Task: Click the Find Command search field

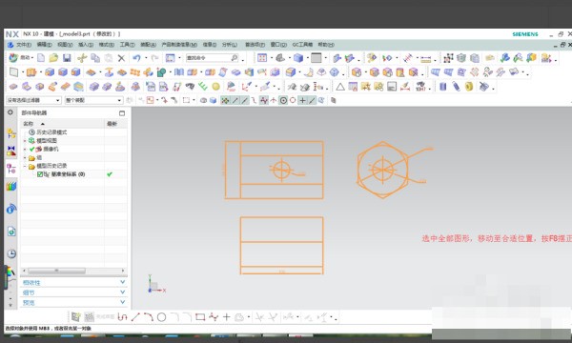Action: tap(212, 57)
